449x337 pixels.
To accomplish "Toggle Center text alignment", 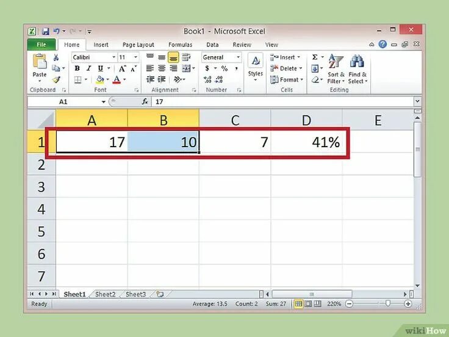I will click(x=162, y=68).
